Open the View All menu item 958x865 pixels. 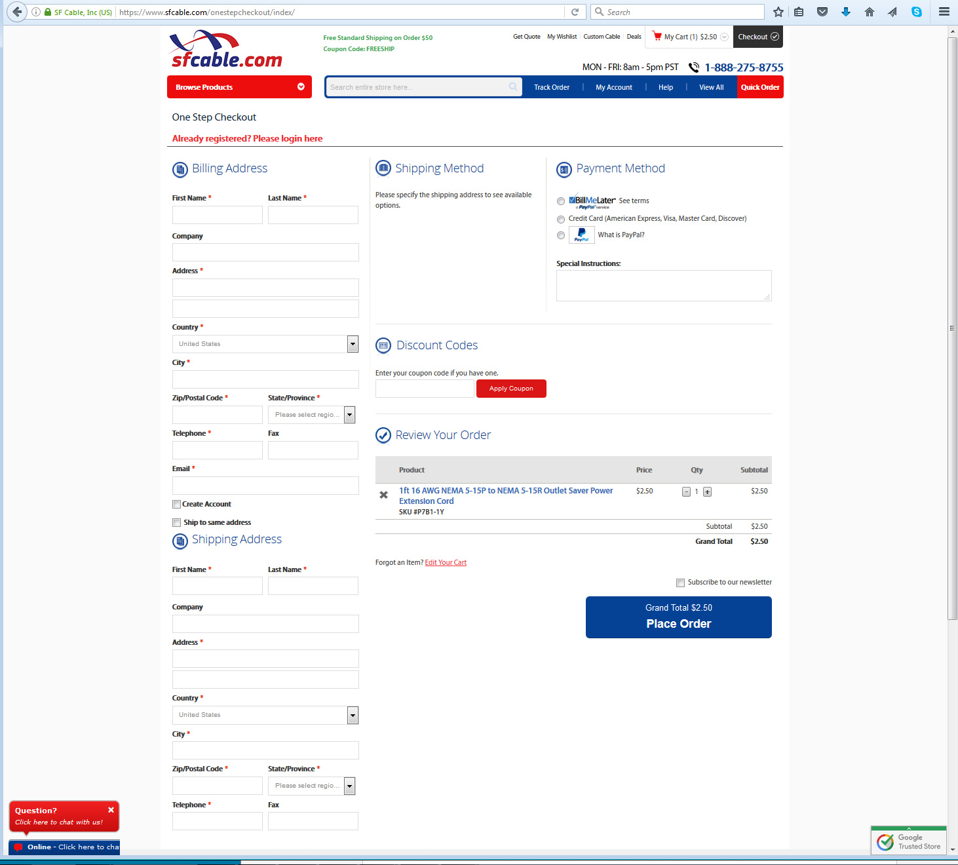pos(712,87)
